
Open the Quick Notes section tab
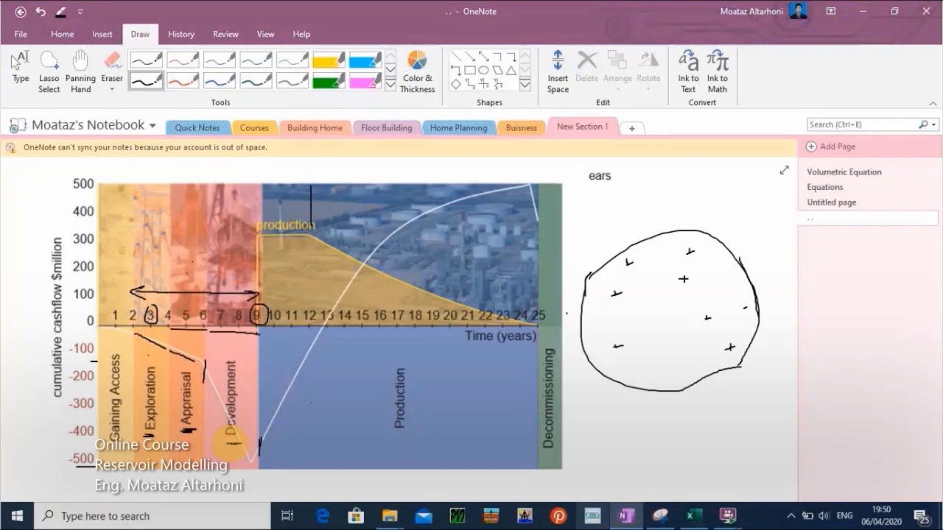coord(197,127)
